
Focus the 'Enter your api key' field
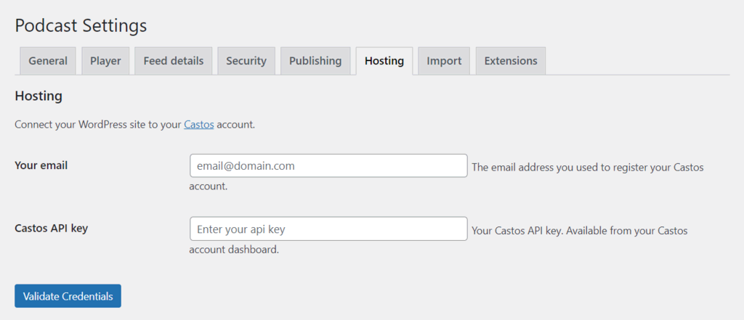329,229
